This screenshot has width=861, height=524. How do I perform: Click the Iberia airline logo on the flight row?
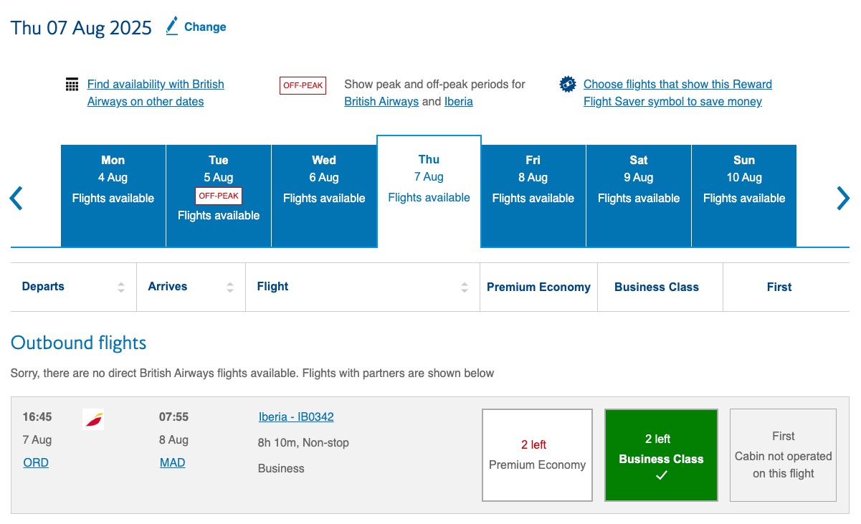tap(91, 419)
